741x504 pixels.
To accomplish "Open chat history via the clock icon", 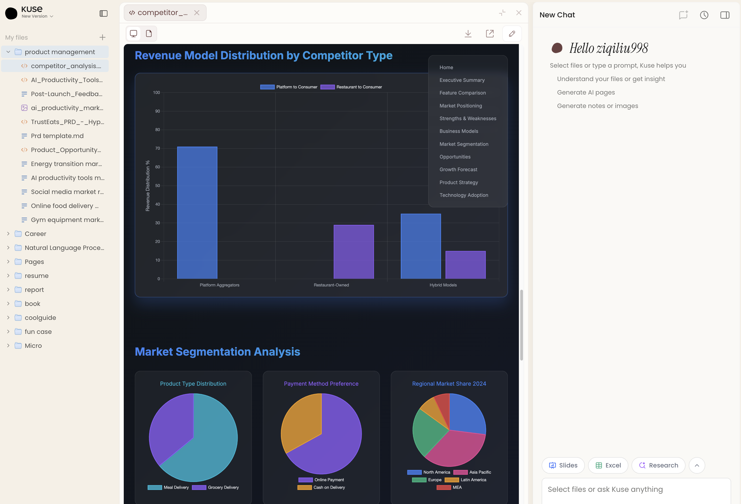I will pos(704,15).
